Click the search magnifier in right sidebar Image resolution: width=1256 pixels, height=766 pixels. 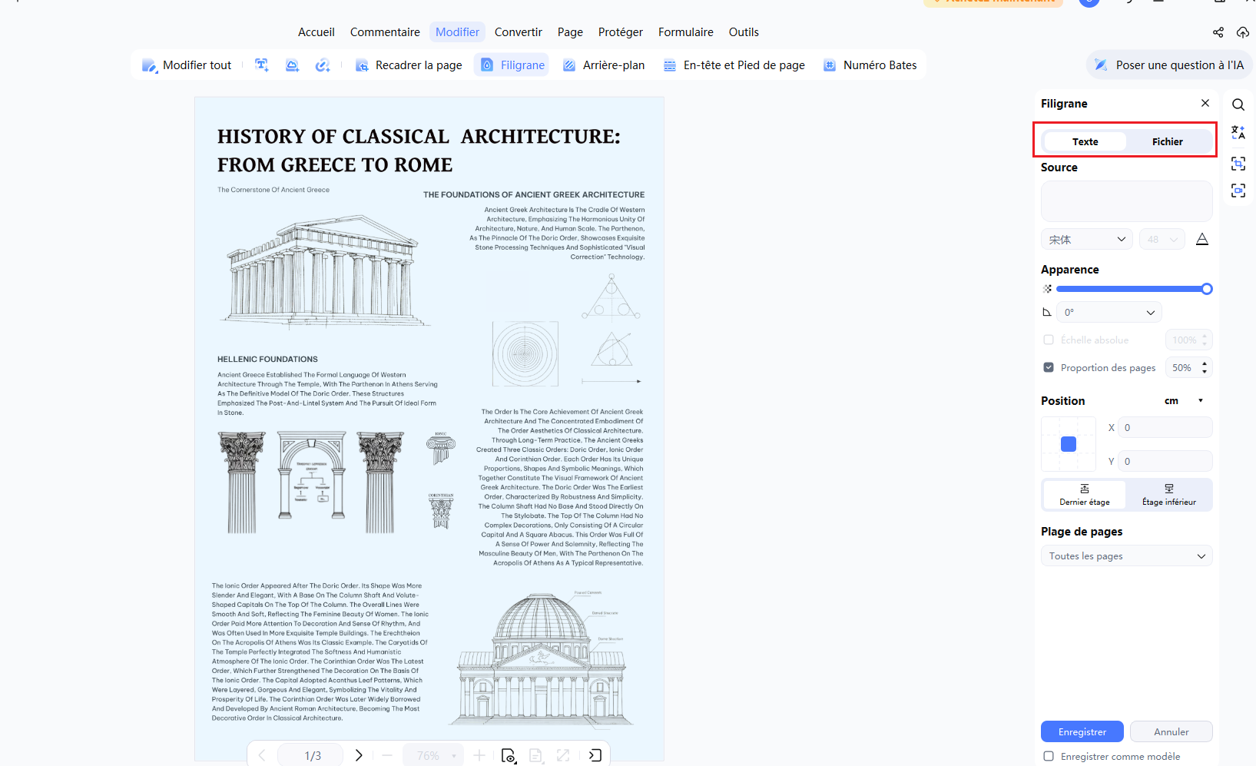tap(1238, 104)
